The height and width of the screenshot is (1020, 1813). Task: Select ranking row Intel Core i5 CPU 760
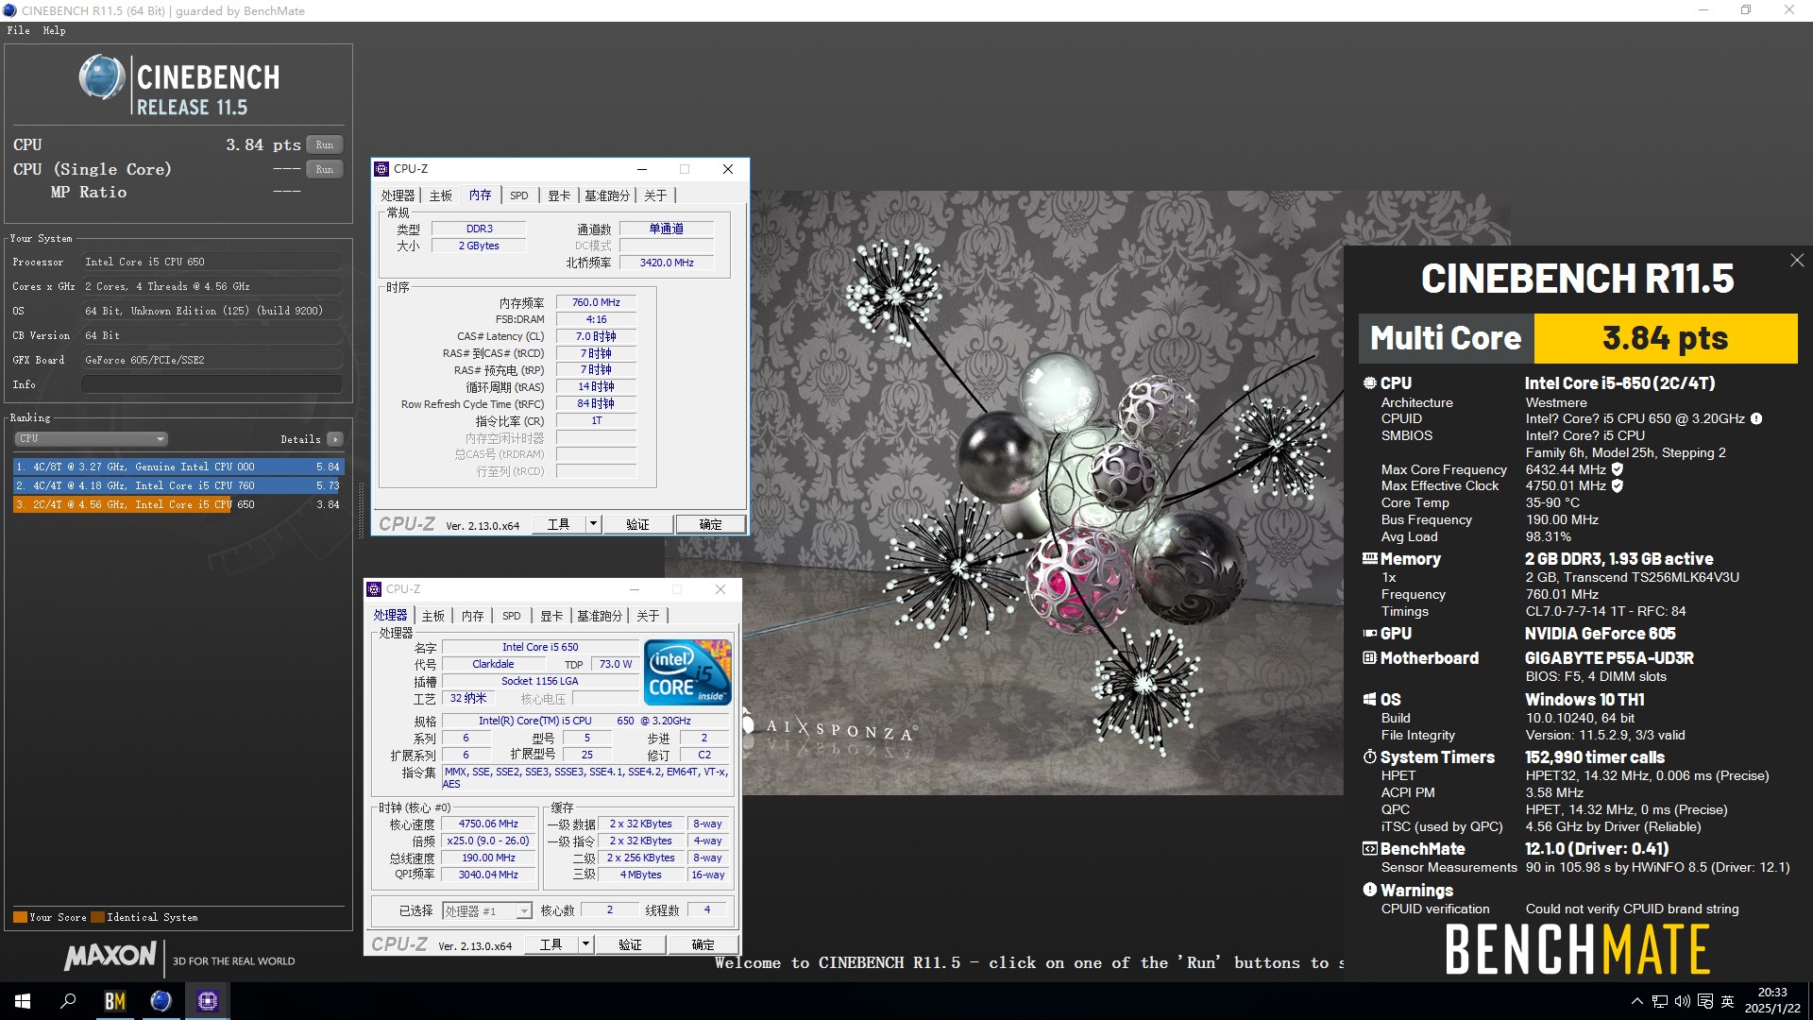178,485
